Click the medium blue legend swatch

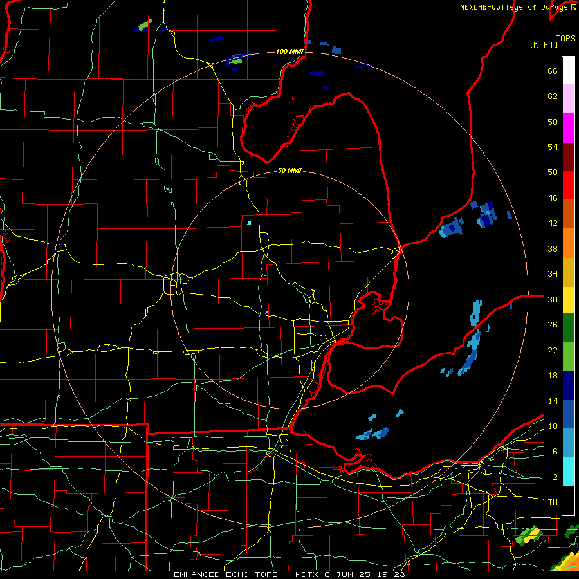tap(568, 414)
